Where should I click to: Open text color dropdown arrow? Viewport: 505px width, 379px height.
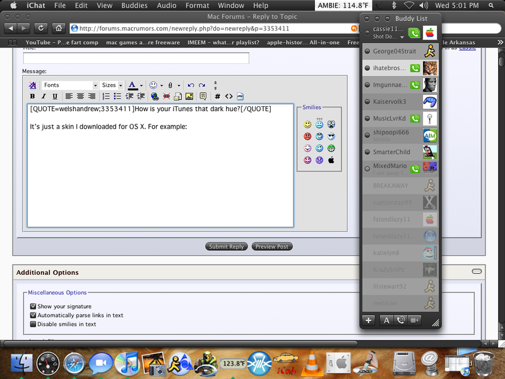click(141, 85)
